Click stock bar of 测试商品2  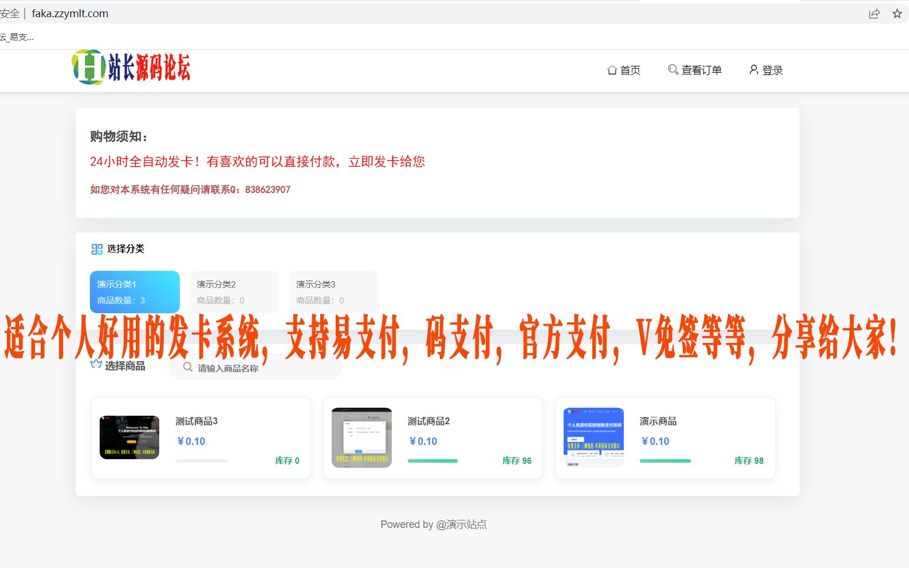click(434, 460)
